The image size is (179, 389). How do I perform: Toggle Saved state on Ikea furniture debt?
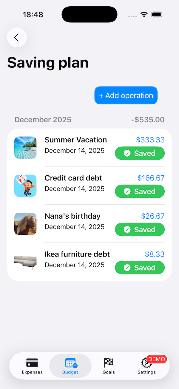pyautogui.click(x=140, y=268)
